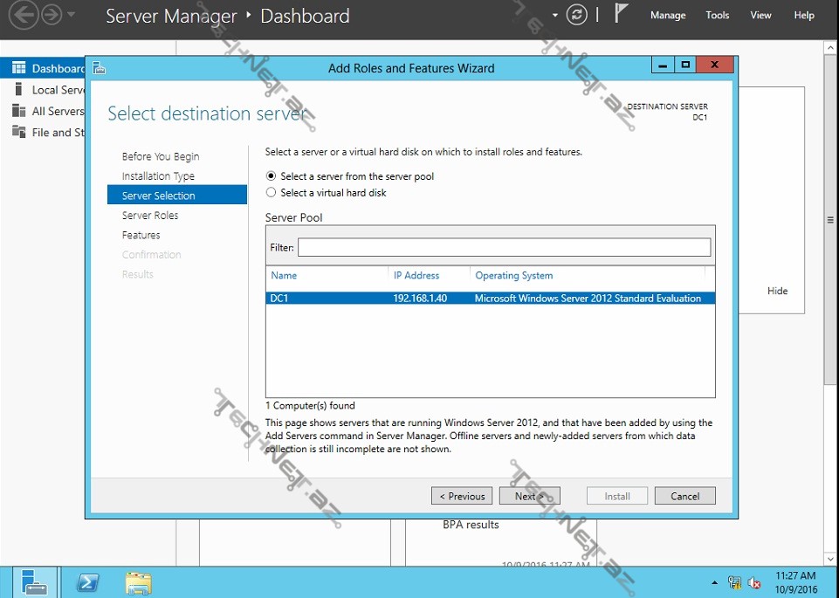Open the notifications flag icon

622,14
